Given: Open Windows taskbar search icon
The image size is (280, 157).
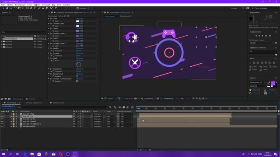Looking at the screenshot, I should pyautogui.click(x=10, y=154).
